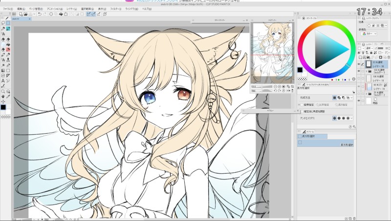Click the Open file folder icon in command bar
The width and height of the screenshot is (391, 221).
tap(25, 14)
